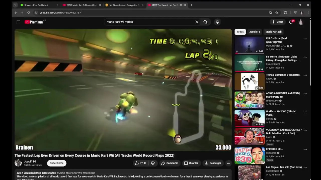Open the notifications bell
Viewport: 321px width, 180px height.
[x=291, y=22]
